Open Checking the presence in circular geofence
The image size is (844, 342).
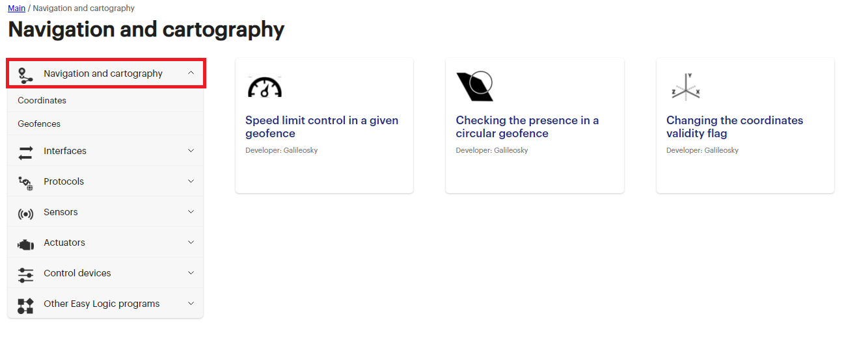coord(527,127)
